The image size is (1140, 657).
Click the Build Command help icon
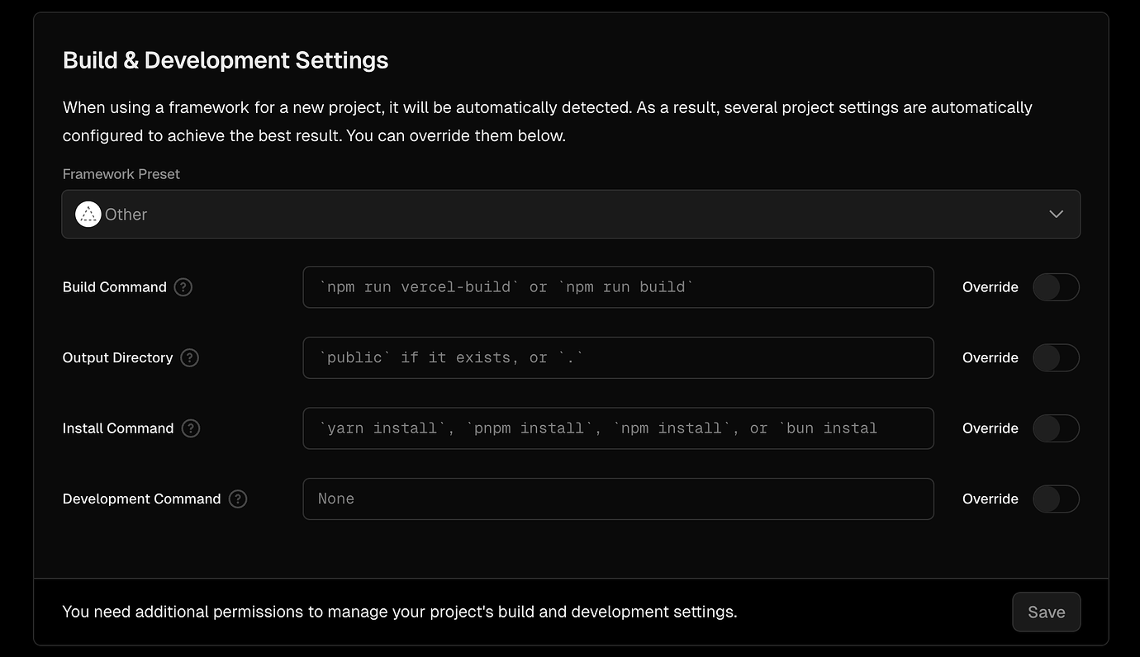[x=183, y=287]
